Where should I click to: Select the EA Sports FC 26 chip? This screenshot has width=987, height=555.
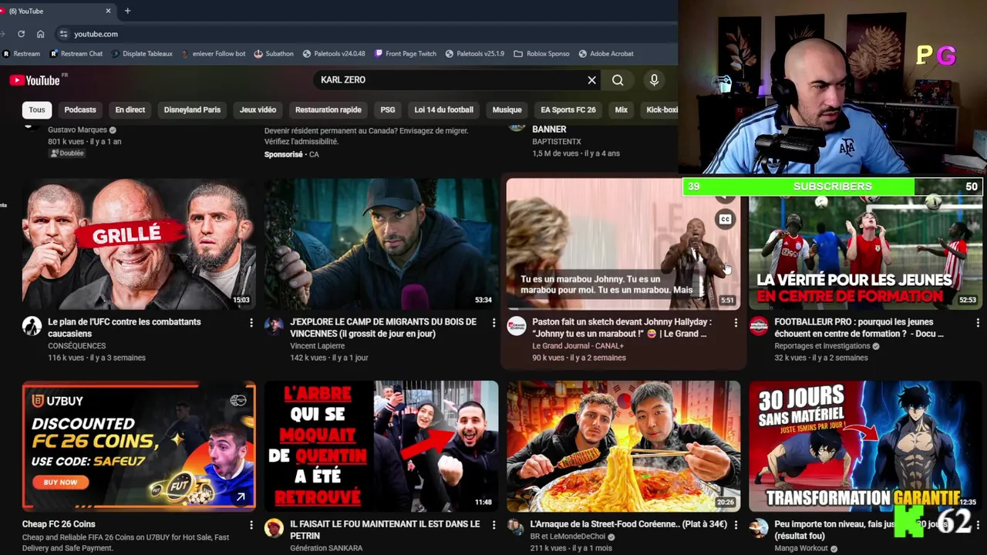tap(568, 109)
